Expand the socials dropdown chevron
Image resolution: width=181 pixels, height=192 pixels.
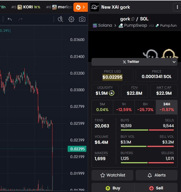[x=174, y=62]
